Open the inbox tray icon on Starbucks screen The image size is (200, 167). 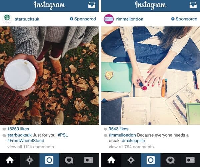coord(92,5)
